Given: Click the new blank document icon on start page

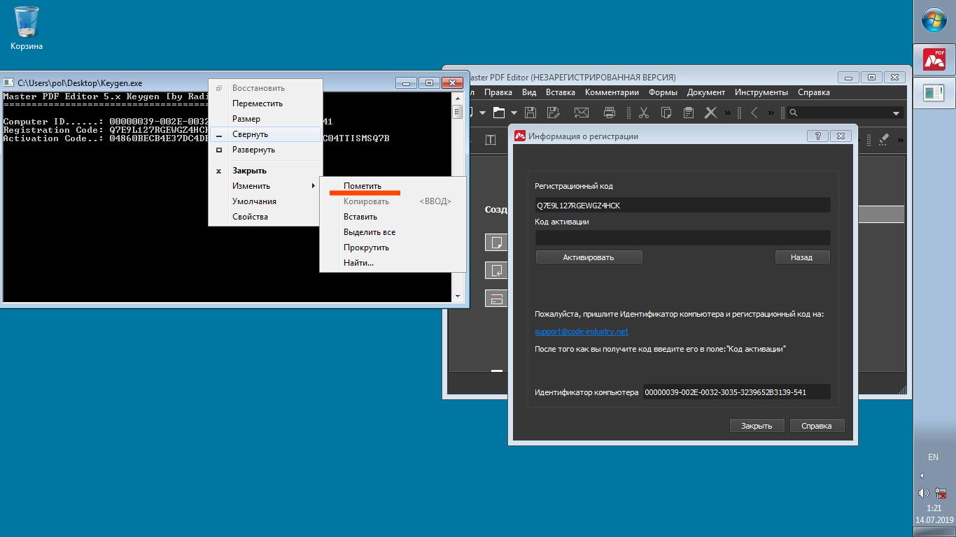Looking at the screenshot, I should click(x=496, y=243).
